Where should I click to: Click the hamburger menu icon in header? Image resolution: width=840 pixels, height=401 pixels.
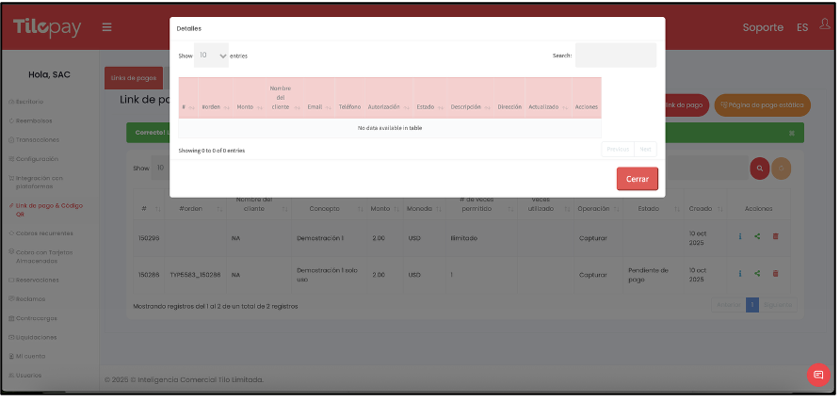107,27
